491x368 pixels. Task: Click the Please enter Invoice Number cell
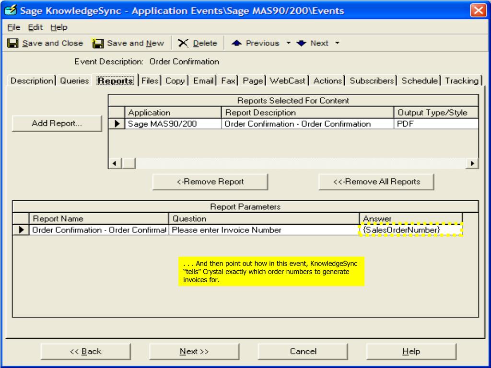click(x=264, y=230)
